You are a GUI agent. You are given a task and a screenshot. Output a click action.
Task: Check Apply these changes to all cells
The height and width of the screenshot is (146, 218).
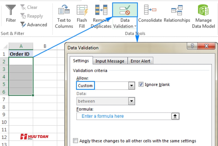[x=75, y=141]
